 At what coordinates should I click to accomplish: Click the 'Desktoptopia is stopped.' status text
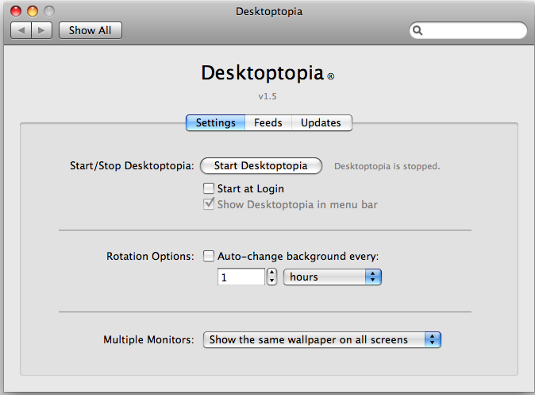(387, 166)
